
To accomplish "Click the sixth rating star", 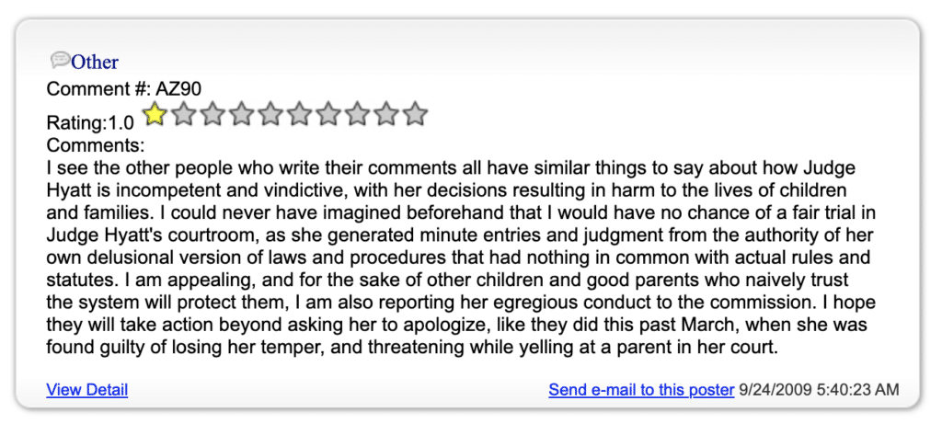I will (299, 113).
